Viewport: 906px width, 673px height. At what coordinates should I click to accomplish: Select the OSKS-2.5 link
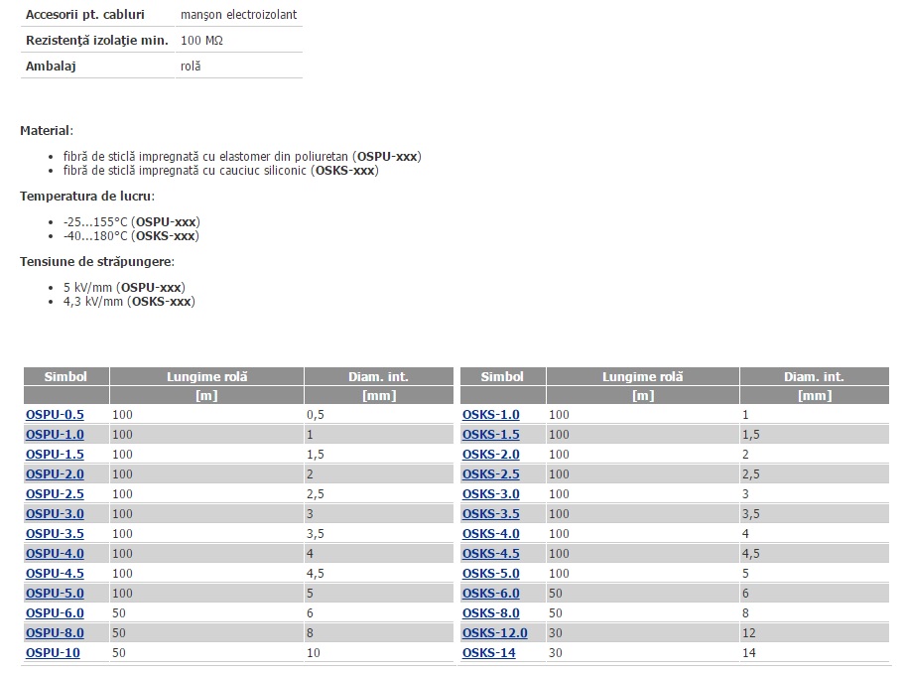tap(490, 474)
